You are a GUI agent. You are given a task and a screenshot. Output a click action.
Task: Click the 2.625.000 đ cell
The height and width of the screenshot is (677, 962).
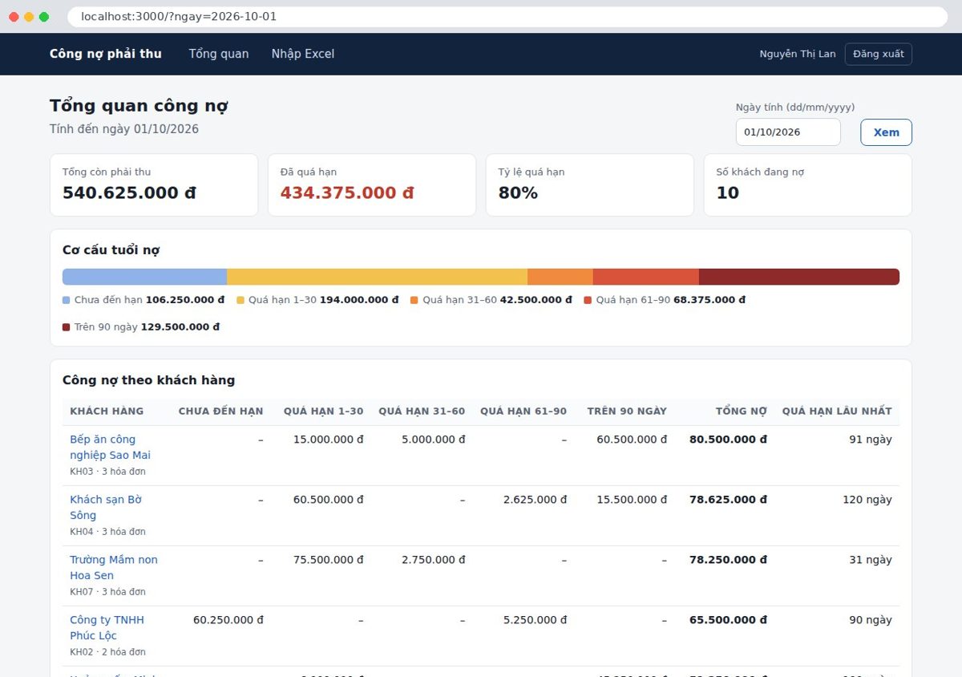(x=536, y=500)
